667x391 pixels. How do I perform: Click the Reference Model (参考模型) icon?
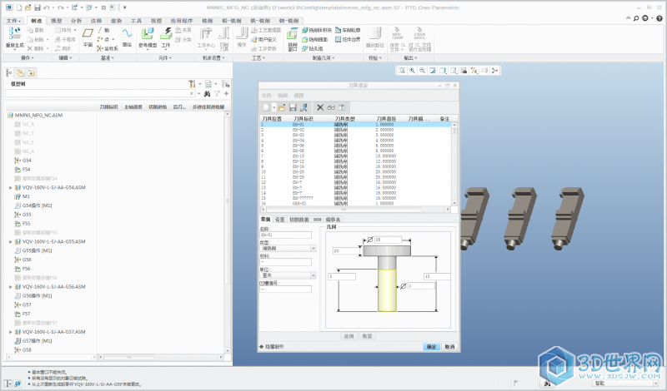(147, 36)
